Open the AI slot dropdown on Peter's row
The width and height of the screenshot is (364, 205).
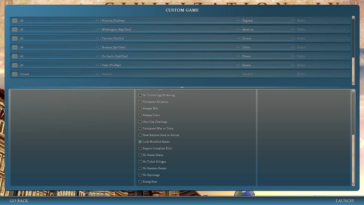tap(59, 65)
